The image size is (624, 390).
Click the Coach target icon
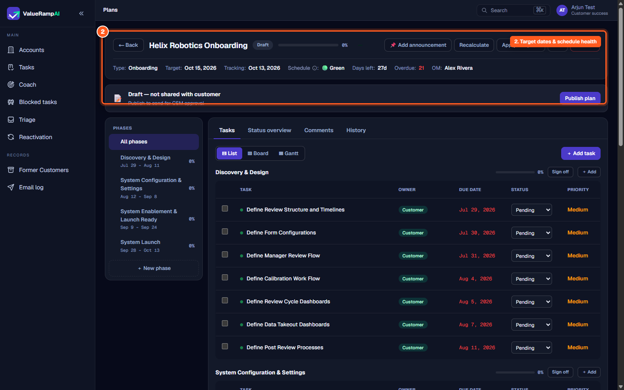point(11,84)
